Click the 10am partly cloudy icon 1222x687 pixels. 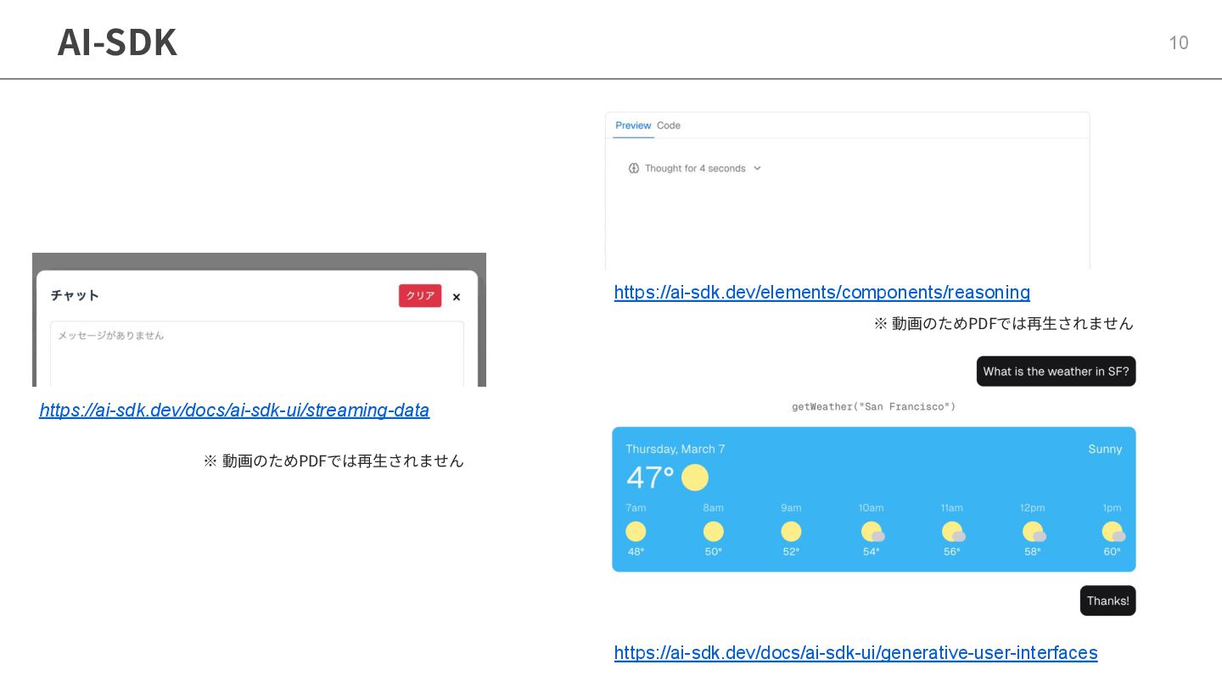click(x=872, y=532)
